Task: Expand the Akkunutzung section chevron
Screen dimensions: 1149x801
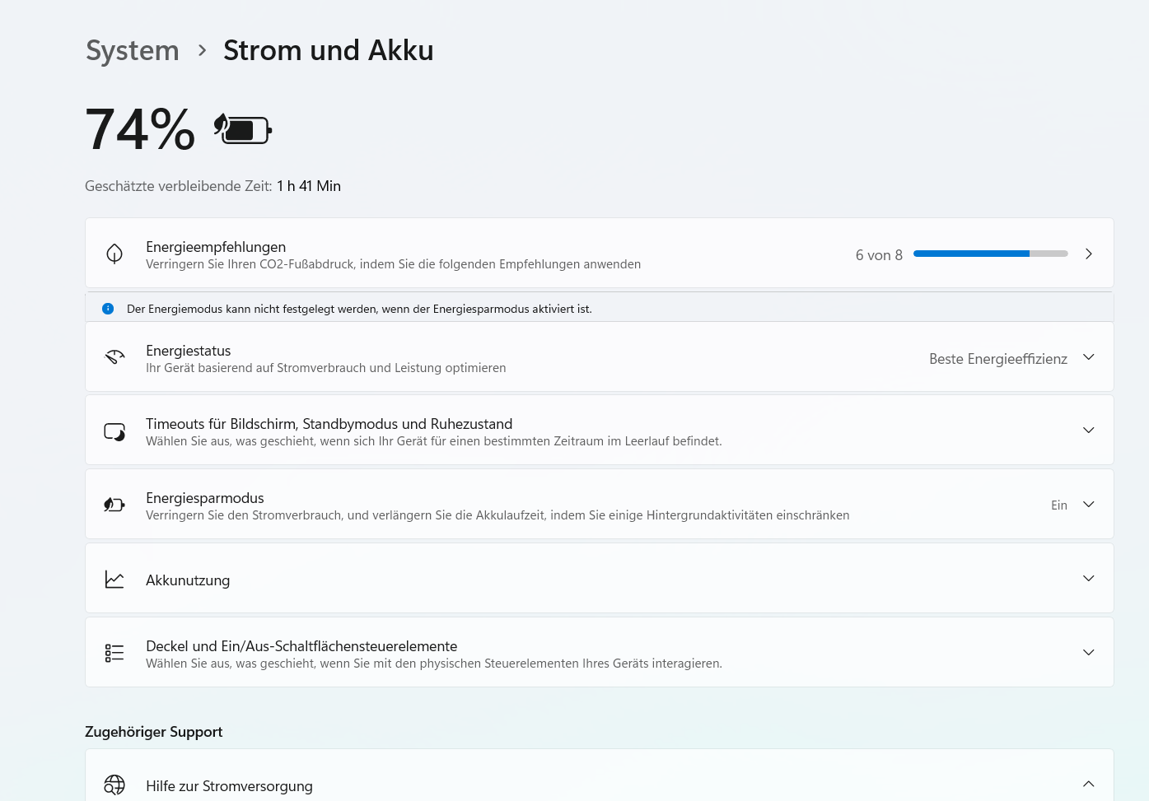Action: click(x=1088, y=579)
